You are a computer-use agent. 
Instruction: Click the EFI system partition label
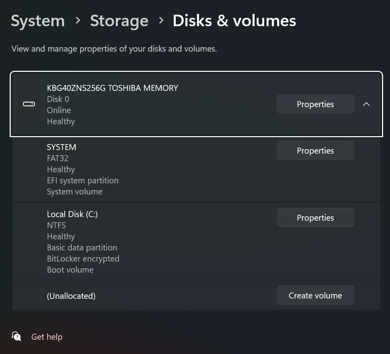83,180
